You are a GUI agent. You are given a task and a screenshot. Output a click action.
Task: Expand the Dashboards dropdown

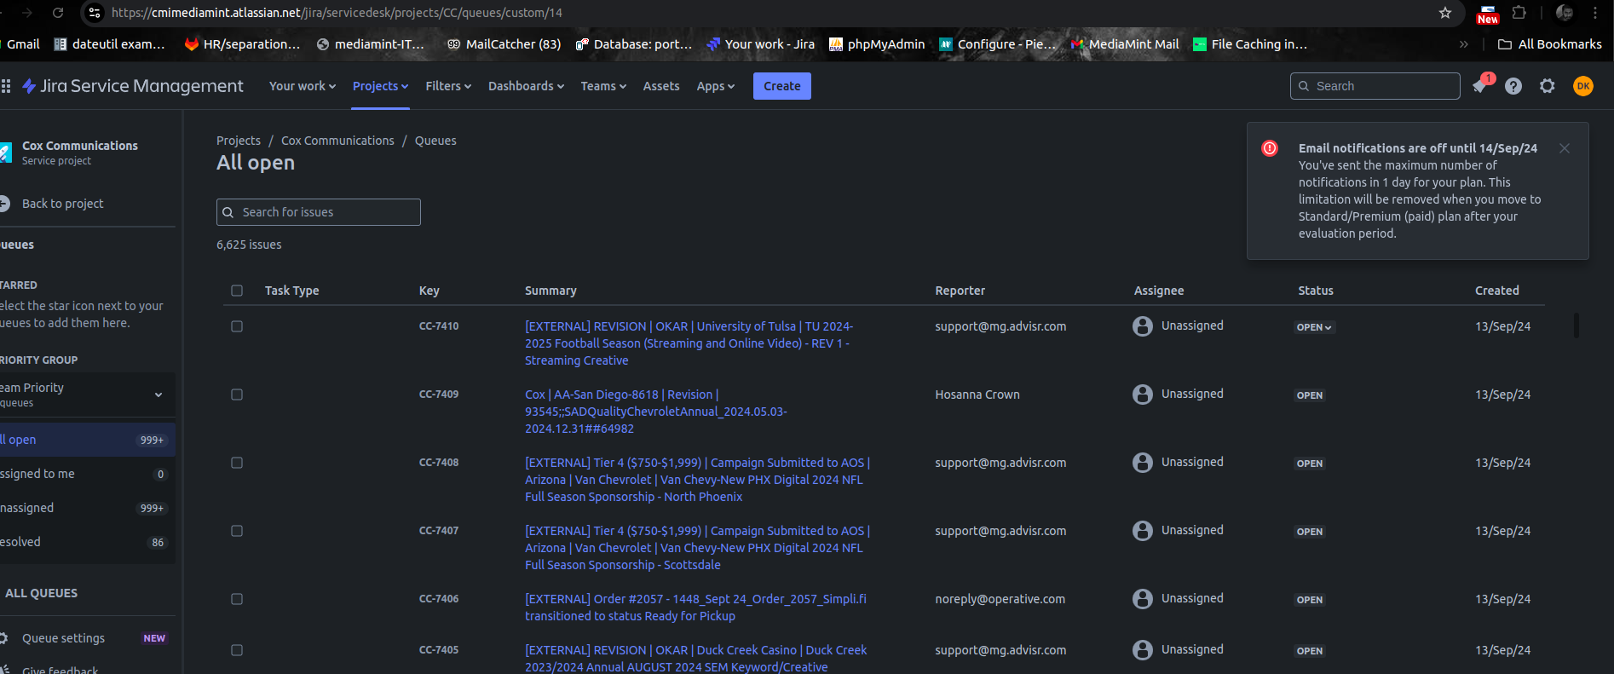tap(526, 86)
